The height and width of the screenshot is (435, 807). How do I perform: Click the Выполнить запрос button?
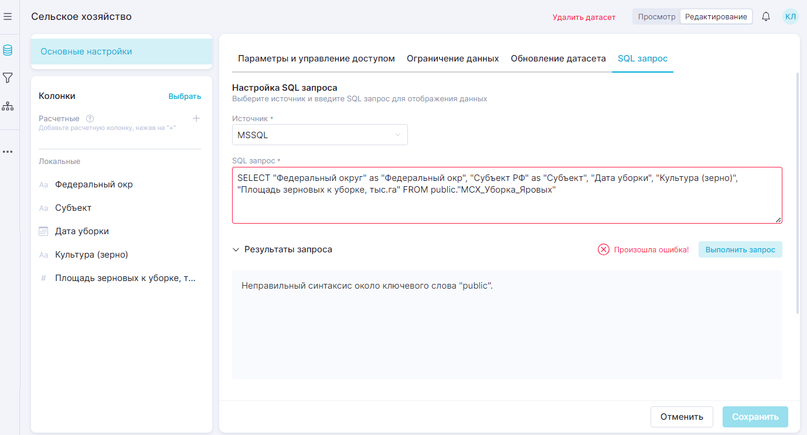pyautogui.click(x=740, y=249)
